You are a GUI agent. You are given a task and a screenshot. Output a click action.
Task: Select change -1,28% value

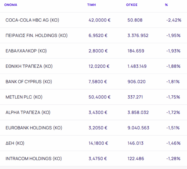click(173, 158)
